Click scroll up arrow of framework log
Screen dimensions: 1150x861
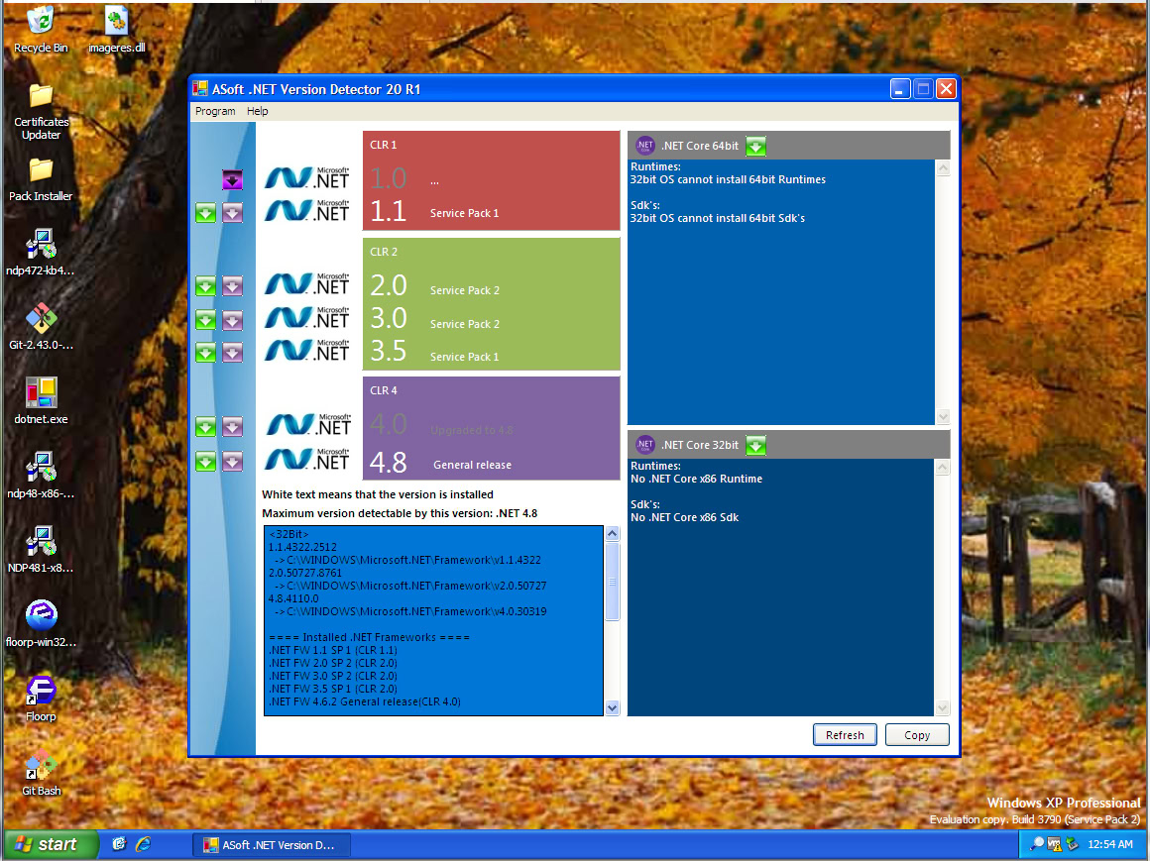(613, 534)
